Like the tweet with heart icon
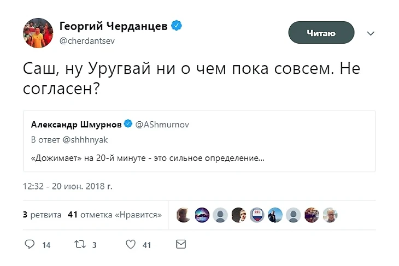The width and height of the screenshot is (399, 266). point(130,245)
